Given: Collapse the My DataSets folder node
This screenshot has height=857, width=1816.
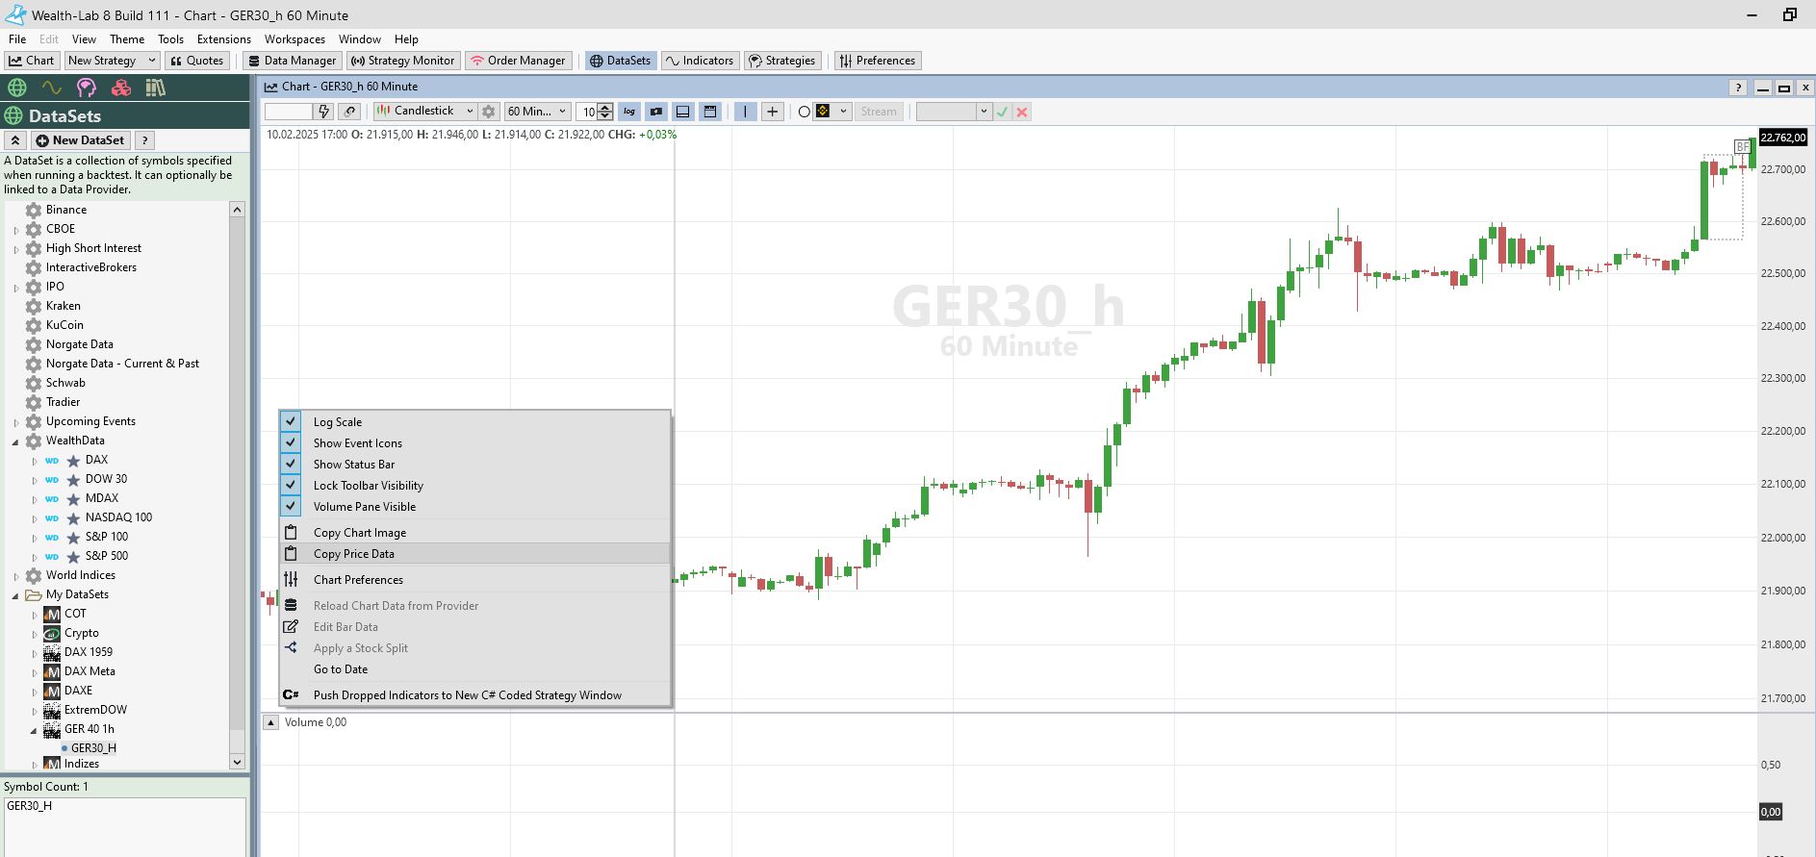Looking at the screenshot, I should (x=16, y=595).
